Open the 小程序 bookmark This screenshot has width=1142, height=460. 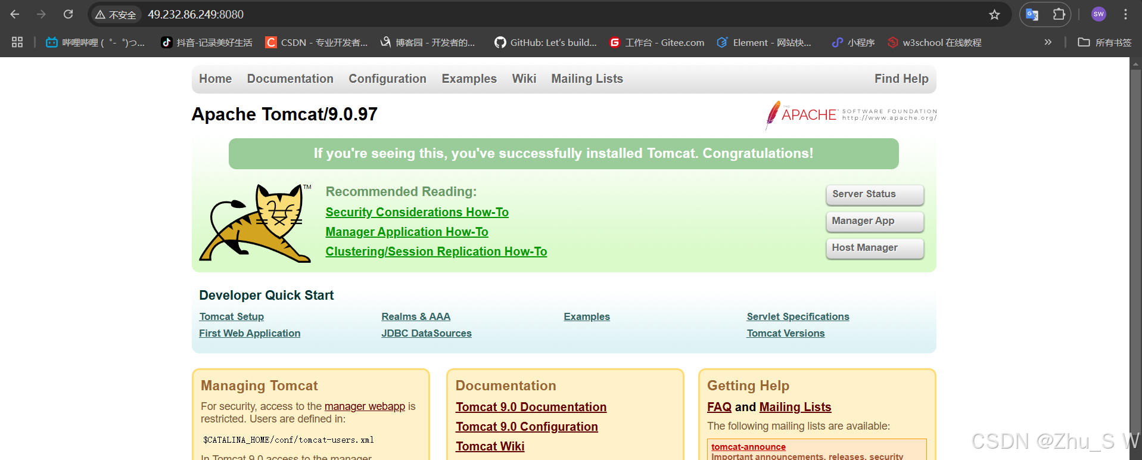tap(853, 42)
